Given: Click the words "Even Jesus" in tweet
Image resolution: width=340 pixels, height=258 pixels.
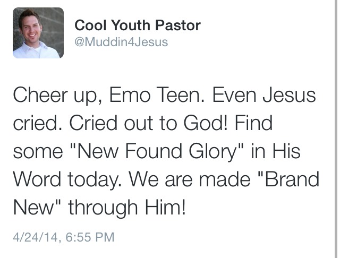Looking at the screenshot, I should point(264,94).
